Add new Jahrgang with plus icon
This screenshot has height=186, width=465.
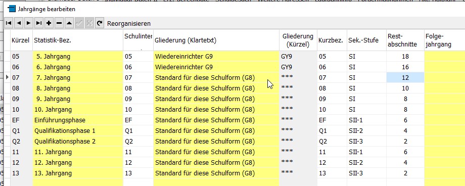point(49,23)
